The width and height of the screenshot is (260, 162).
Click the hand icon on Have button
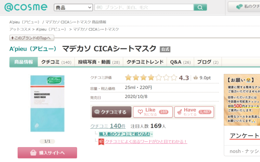(x=179, y=112)
